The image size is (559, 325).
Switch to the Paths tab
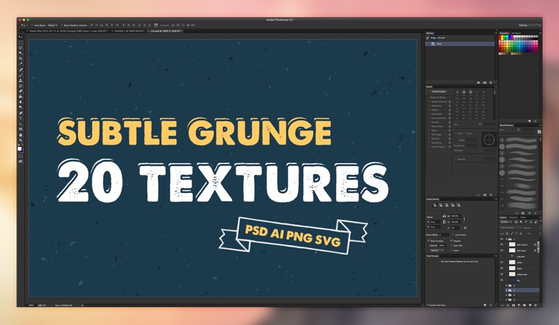523,217
